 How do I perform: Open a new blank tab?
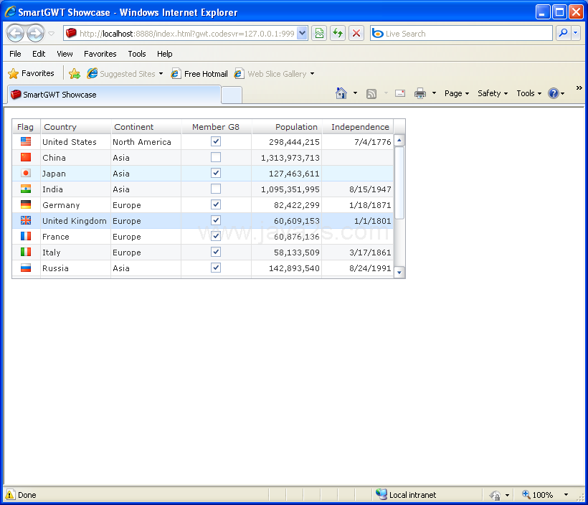click(x=232, y=95)
